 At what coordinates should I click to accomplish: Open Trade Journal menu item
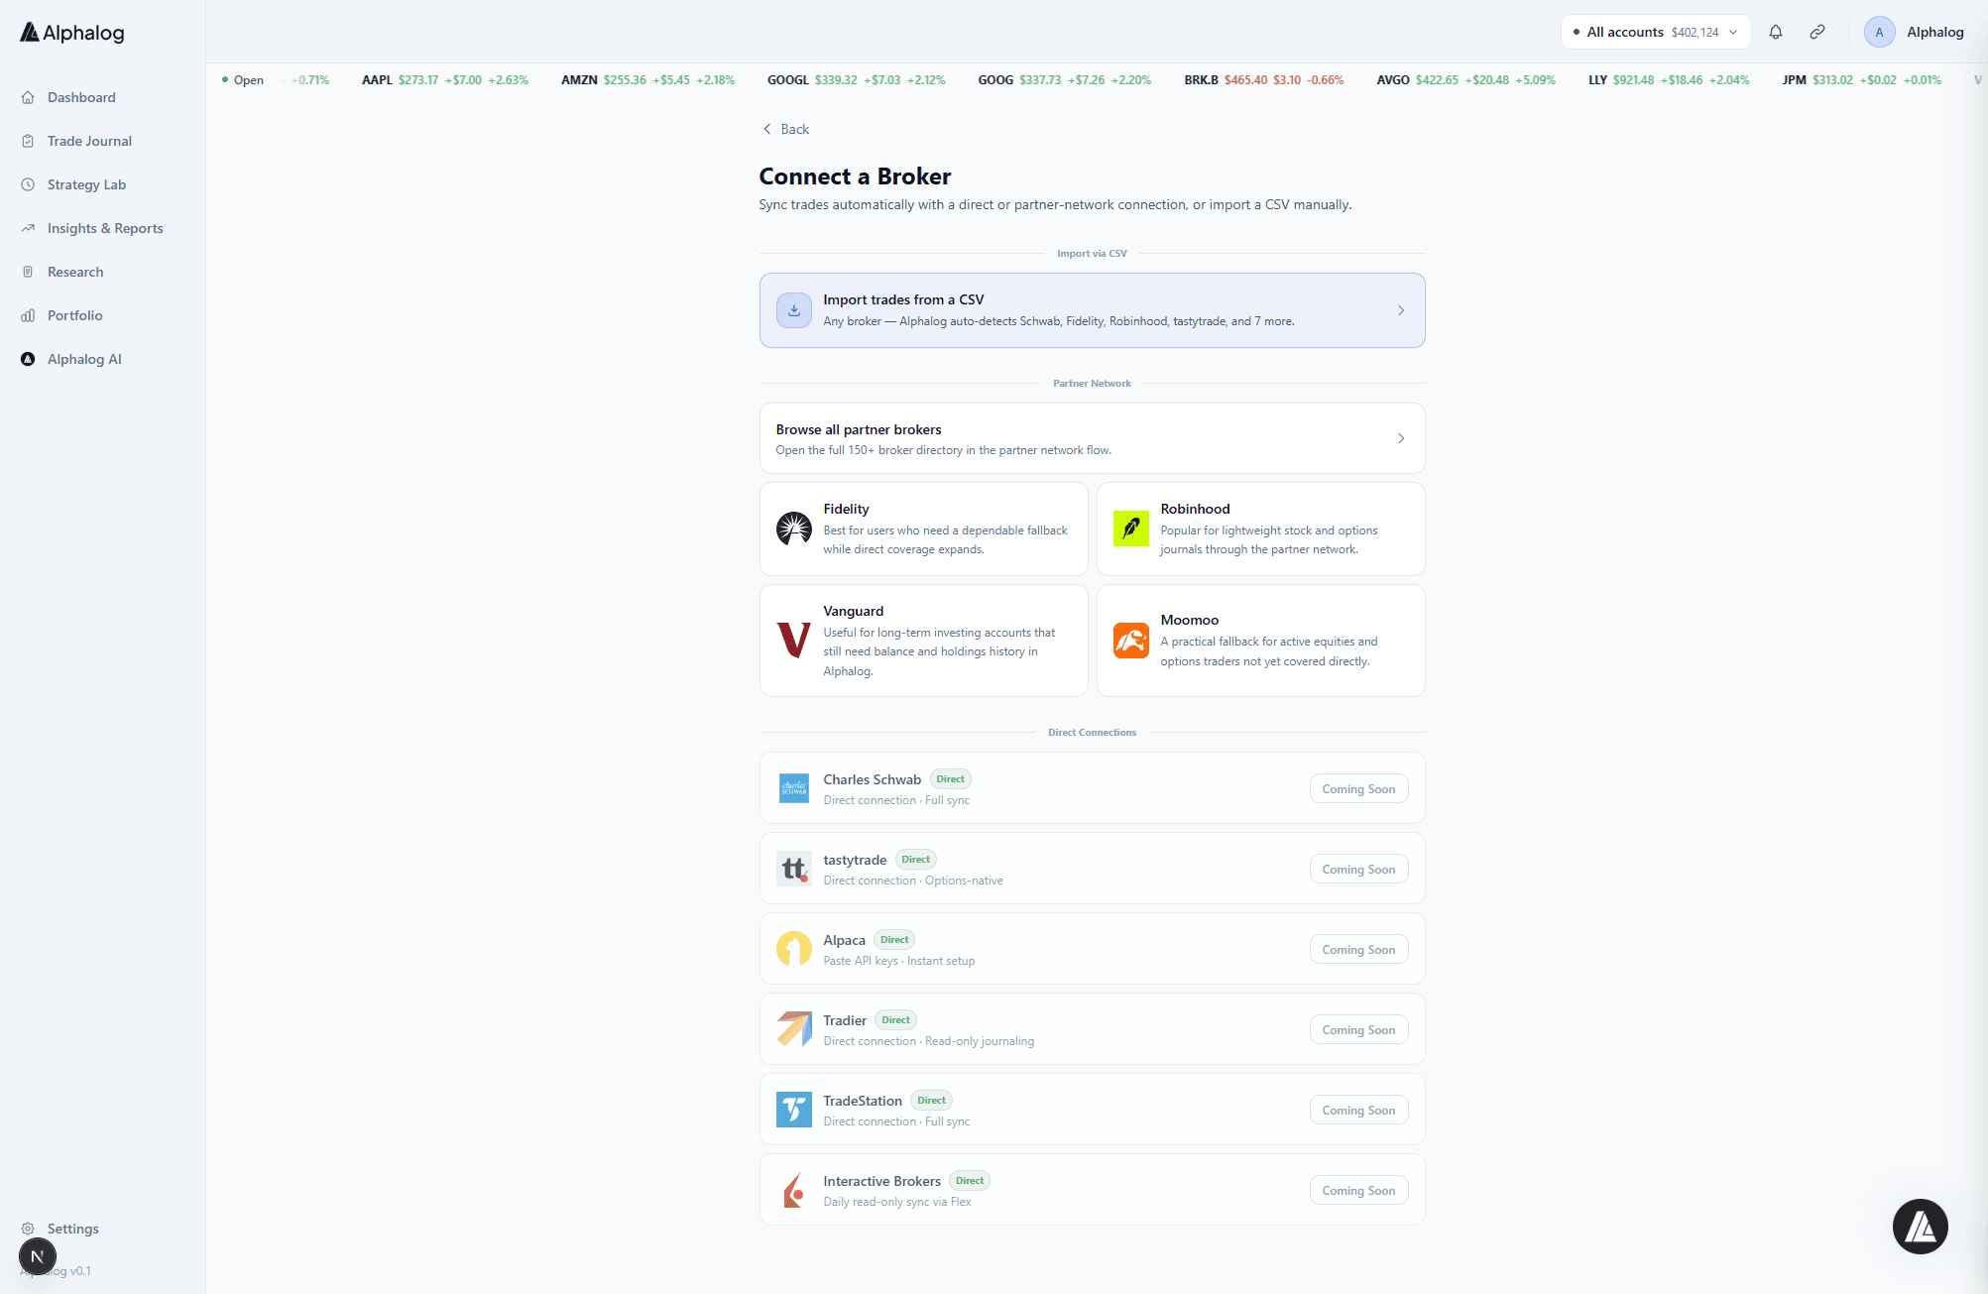tap(89, 141)
